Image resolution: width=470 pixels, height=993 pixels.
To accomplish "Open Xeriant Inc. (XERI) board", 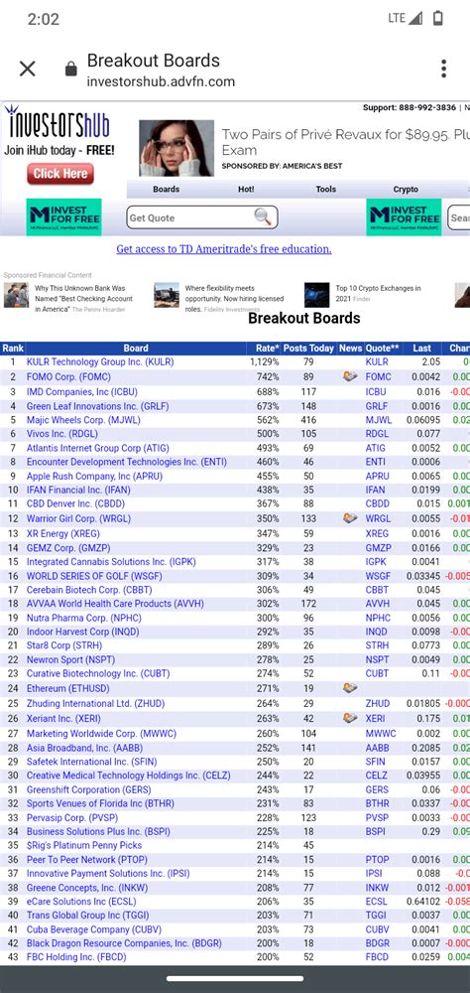I will (x=63, y=719).
